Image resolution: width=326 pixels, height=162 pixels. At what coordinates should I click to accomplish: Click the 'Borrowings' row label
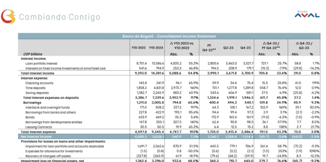click(x=32, y=103)
